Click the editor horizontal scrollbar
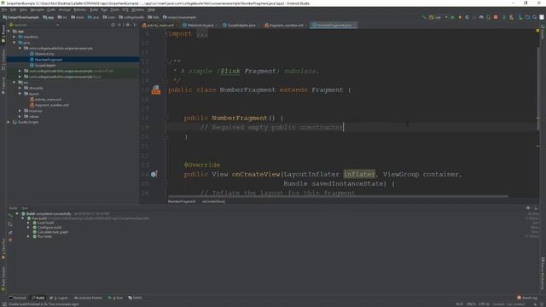The image size is (546, 307). point(338,197)
